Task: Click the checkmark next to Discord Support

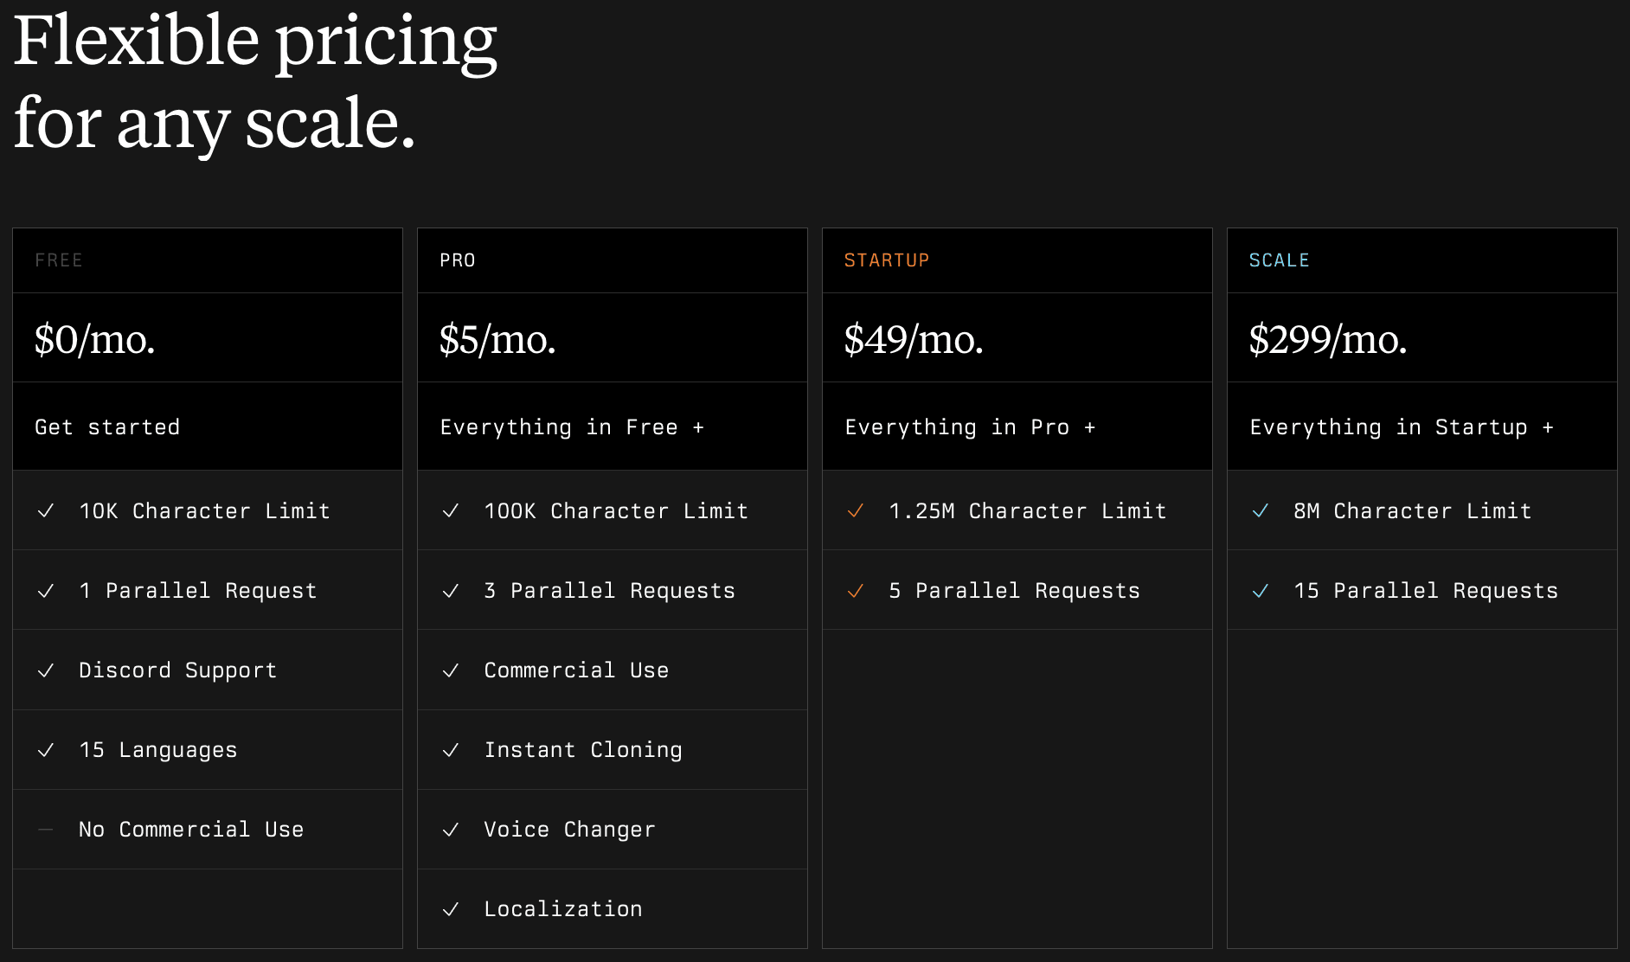Action: (x=46, y=670)
